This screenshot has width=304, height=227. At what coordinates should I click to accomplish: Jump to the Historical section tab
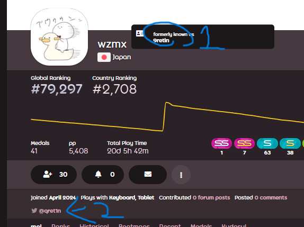tap(94, 225)
